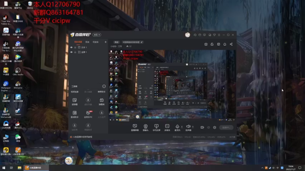Open the first orange scene tab

coord(78,42)
